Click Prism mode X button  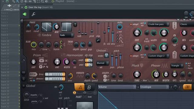[46, 61]
